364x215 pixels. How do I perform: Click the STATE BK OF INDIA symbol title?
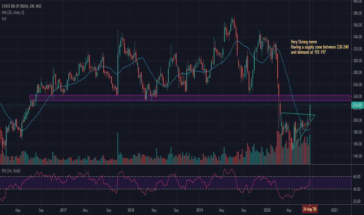point(21,6)
